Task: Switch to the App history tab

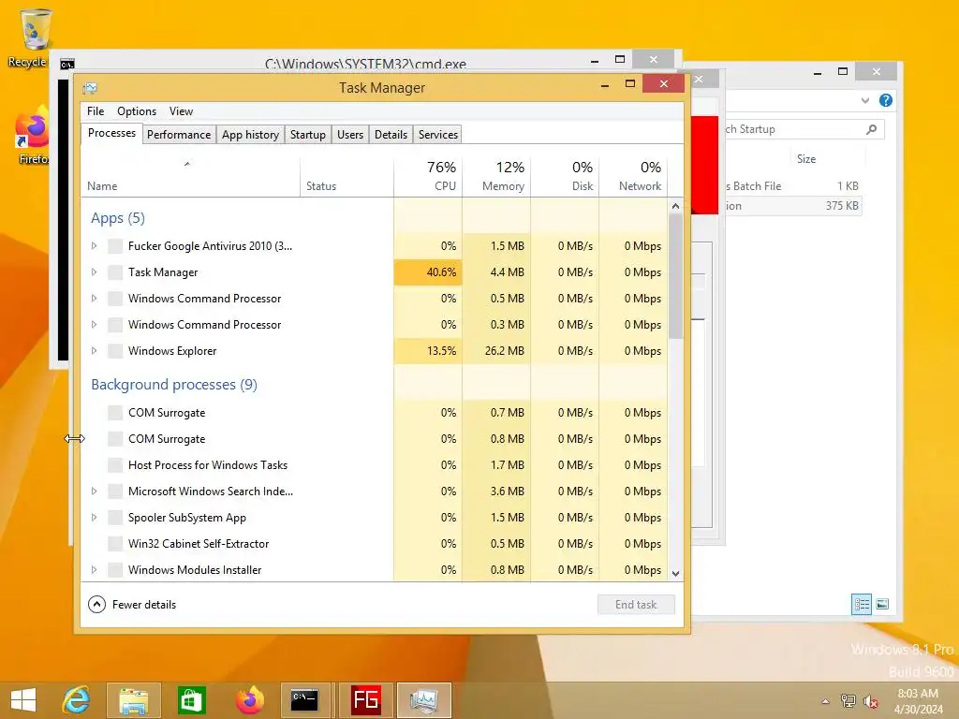Action: 250,135
